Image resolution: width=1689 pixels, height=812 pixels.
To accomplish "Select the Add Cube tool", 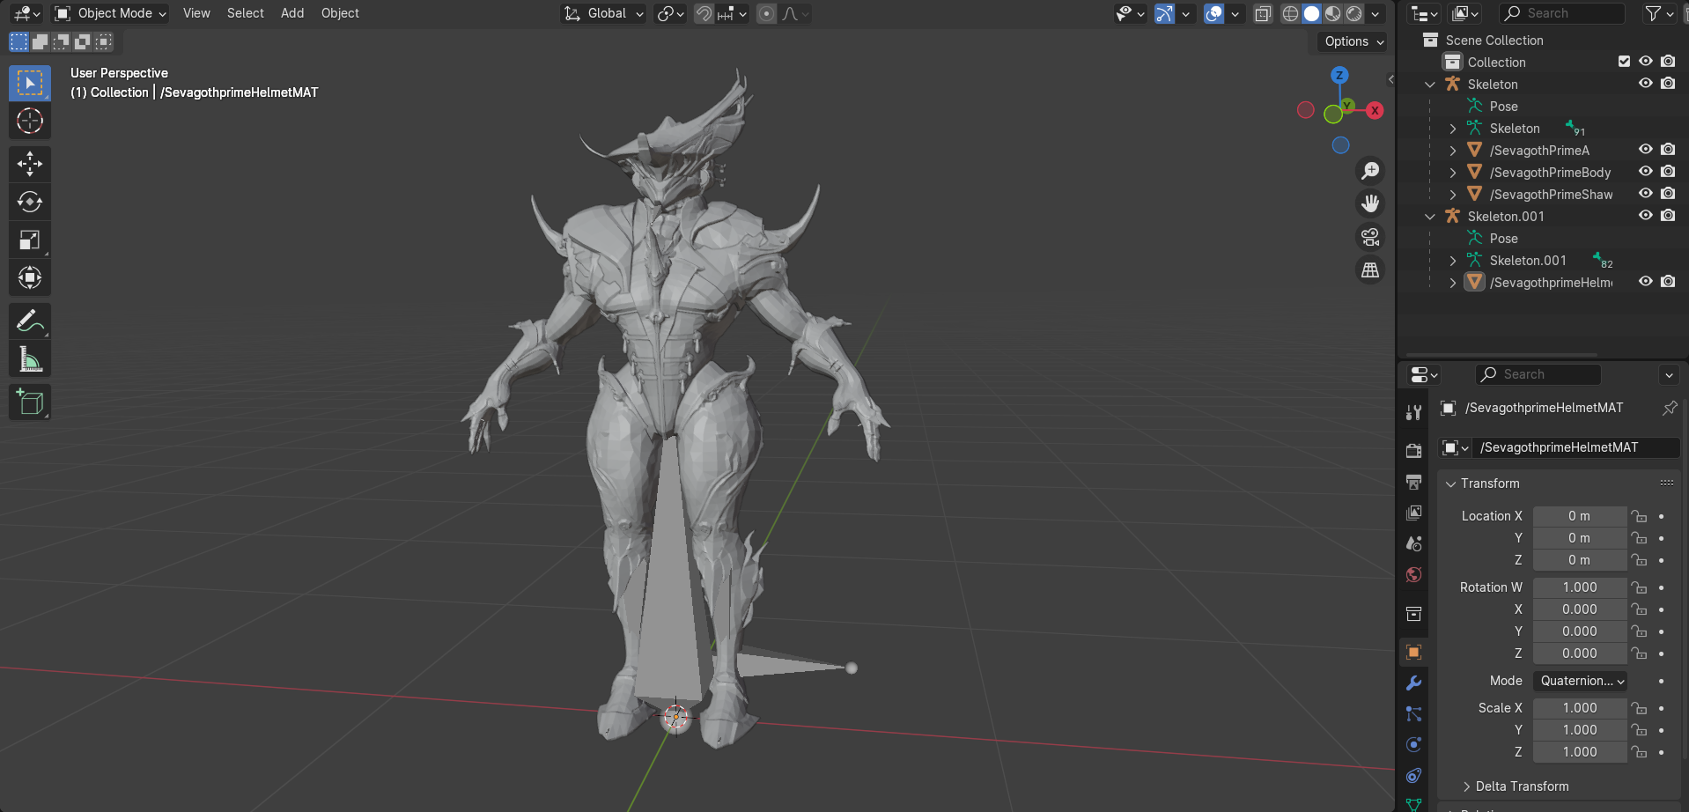I will pos(30,402).
